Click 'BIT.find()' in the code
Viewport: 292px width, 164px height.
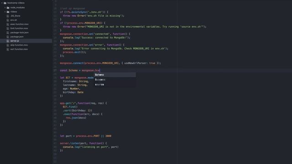70,107
